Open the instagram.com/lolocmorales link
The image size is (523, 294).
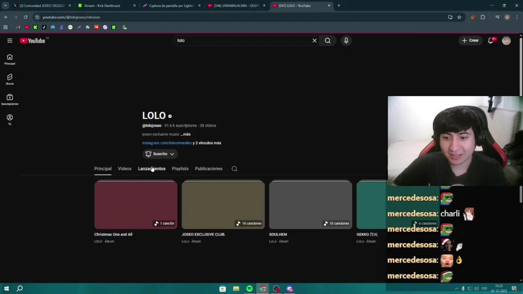tap(167, 143)
